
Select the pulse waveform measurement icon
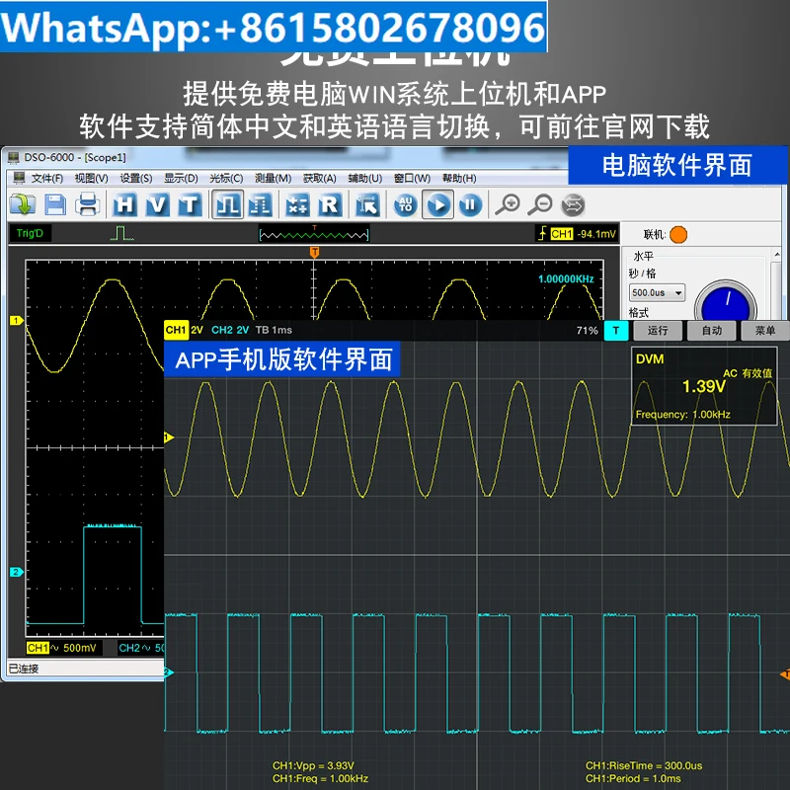click(228, 204)
